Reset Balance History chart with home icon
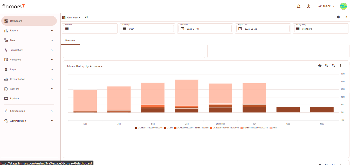The width and height of the screenshot is (350, 165). (320, 66)
